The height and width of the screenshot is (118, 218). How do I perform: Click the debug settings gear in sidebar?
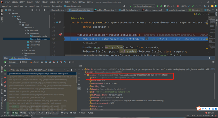(x=5, y=96)
